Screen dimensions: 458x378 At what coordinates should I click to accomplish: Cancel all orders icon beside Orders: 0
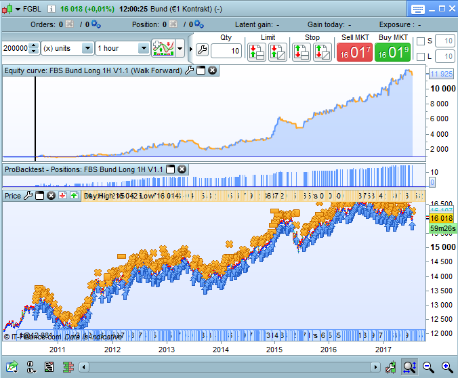70,24
